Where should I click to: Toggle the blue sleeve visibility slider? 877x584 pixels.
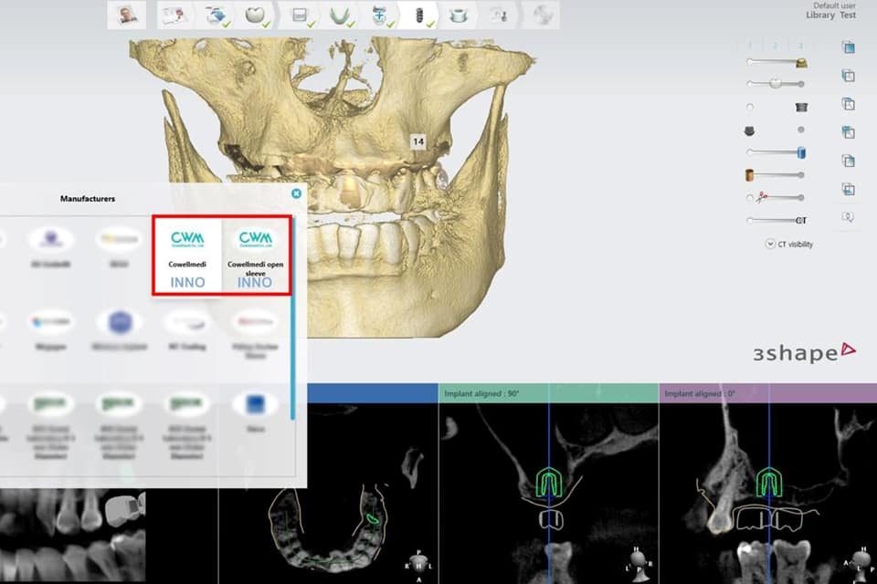[x=776, y=152]
